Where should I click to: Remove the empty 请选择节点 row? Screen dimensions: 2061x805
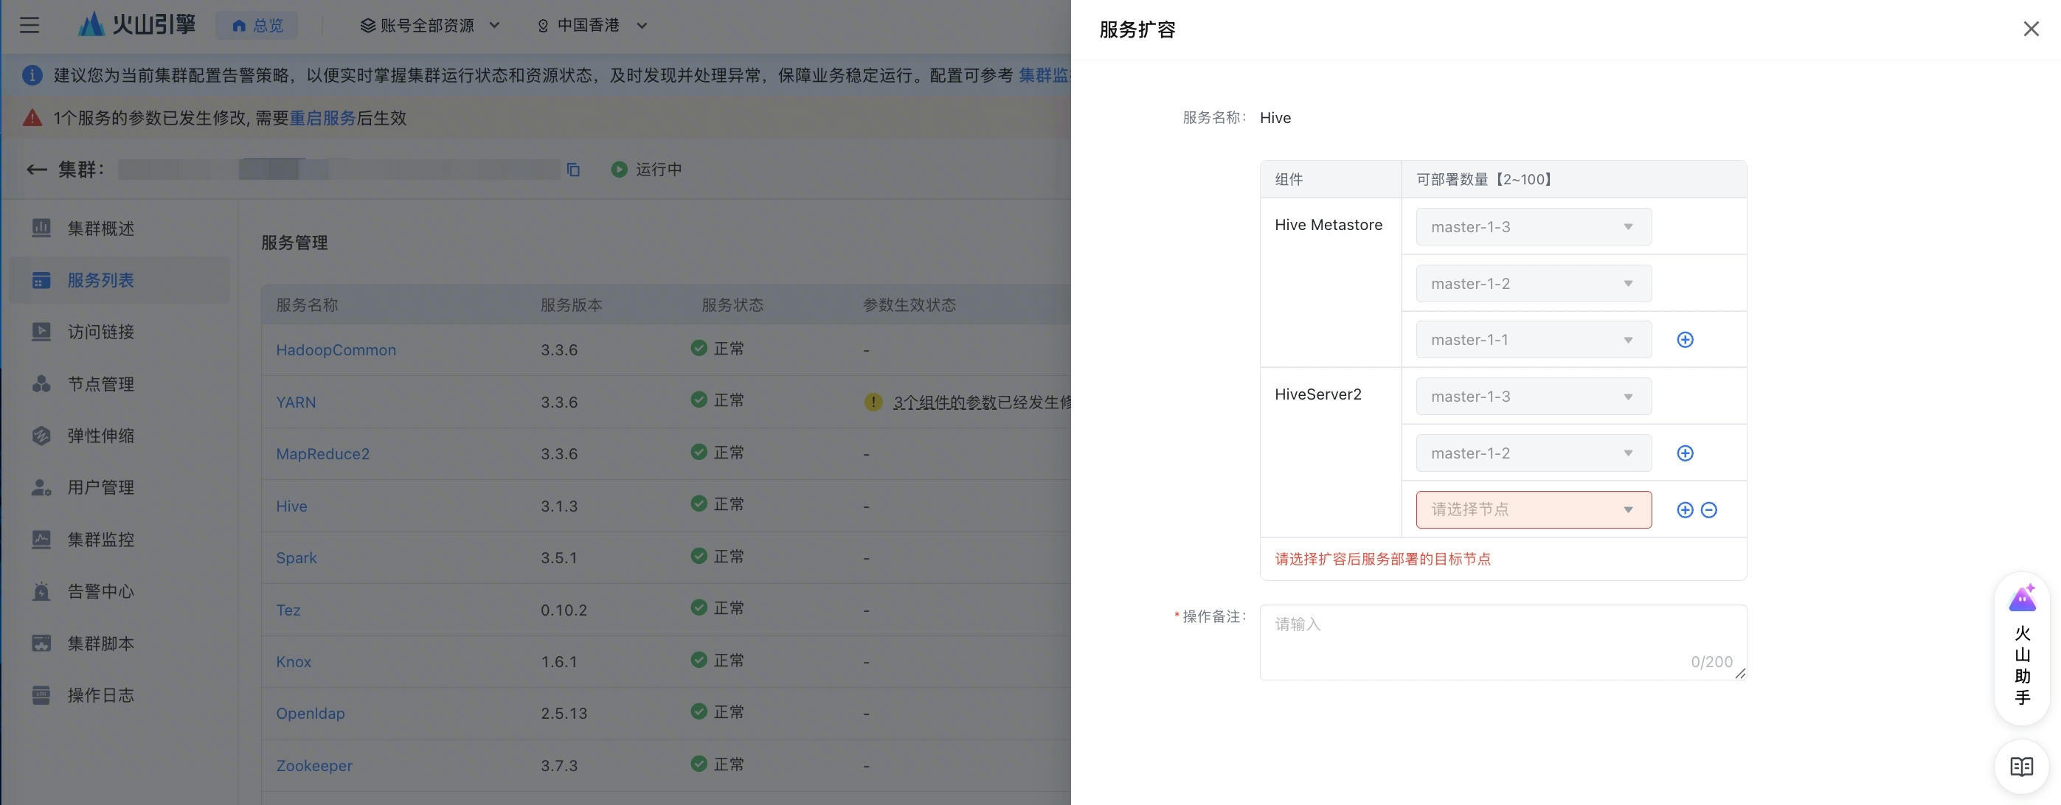tap(1709, 510)
